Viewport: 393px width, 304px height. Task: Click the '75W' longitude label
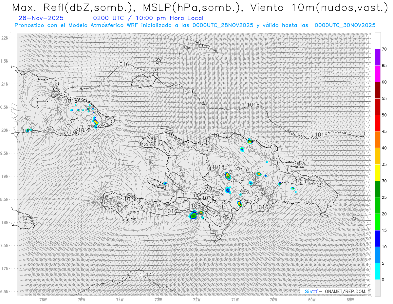click(82, 299)
